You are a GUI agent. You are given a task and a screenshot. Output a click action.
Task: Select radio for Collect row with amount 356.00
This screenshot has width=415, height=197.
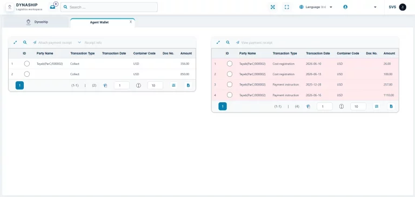[x=26, y=64]
